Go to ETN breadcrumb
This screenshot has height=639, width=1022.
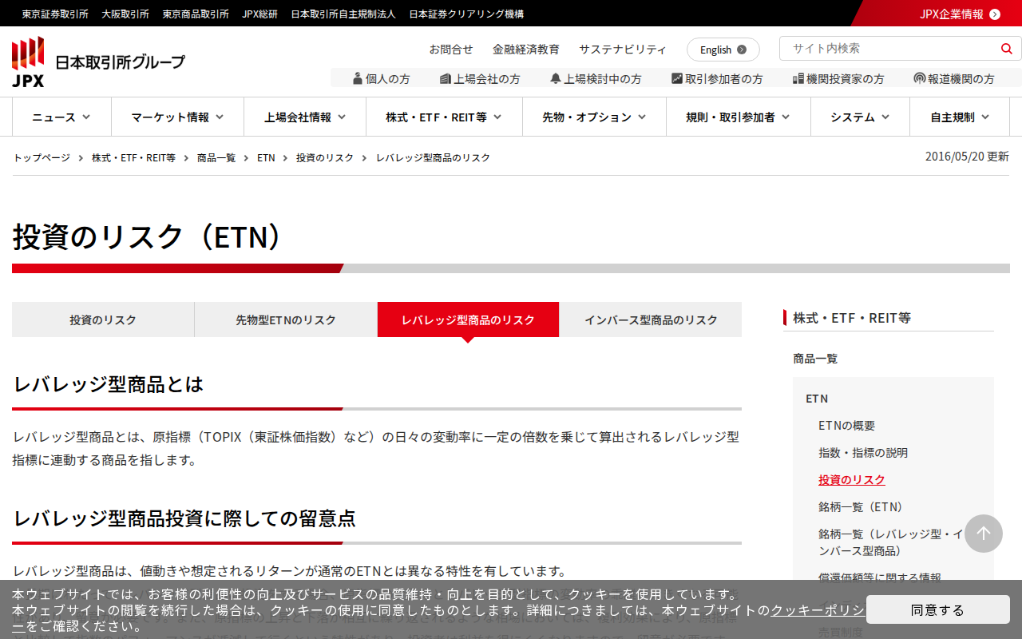(x=266, y=157)
